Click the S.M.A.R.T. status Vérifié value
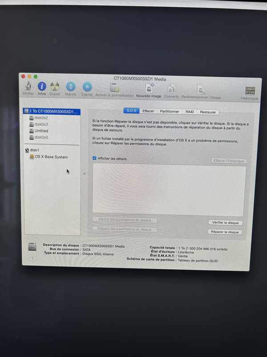The width and height of the screenshot is (267, 357). (x=182, y=256)
